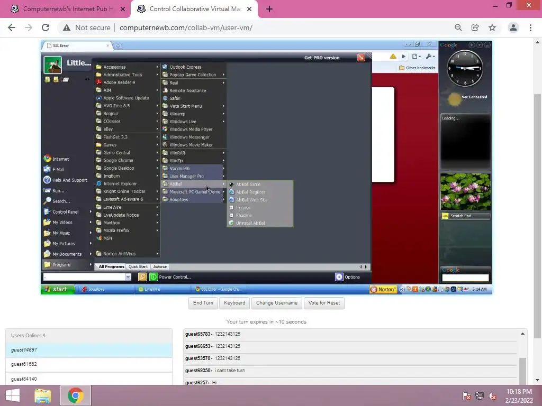Open the Chrome zoom magnifier icon
Viewport: 542px width, 406px height.
click(458, 27)
